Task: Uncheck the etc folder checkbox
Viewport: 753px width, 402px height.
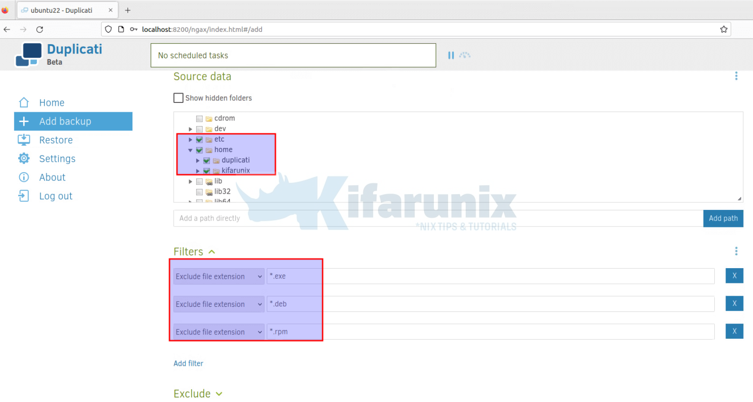Action: 199,139
